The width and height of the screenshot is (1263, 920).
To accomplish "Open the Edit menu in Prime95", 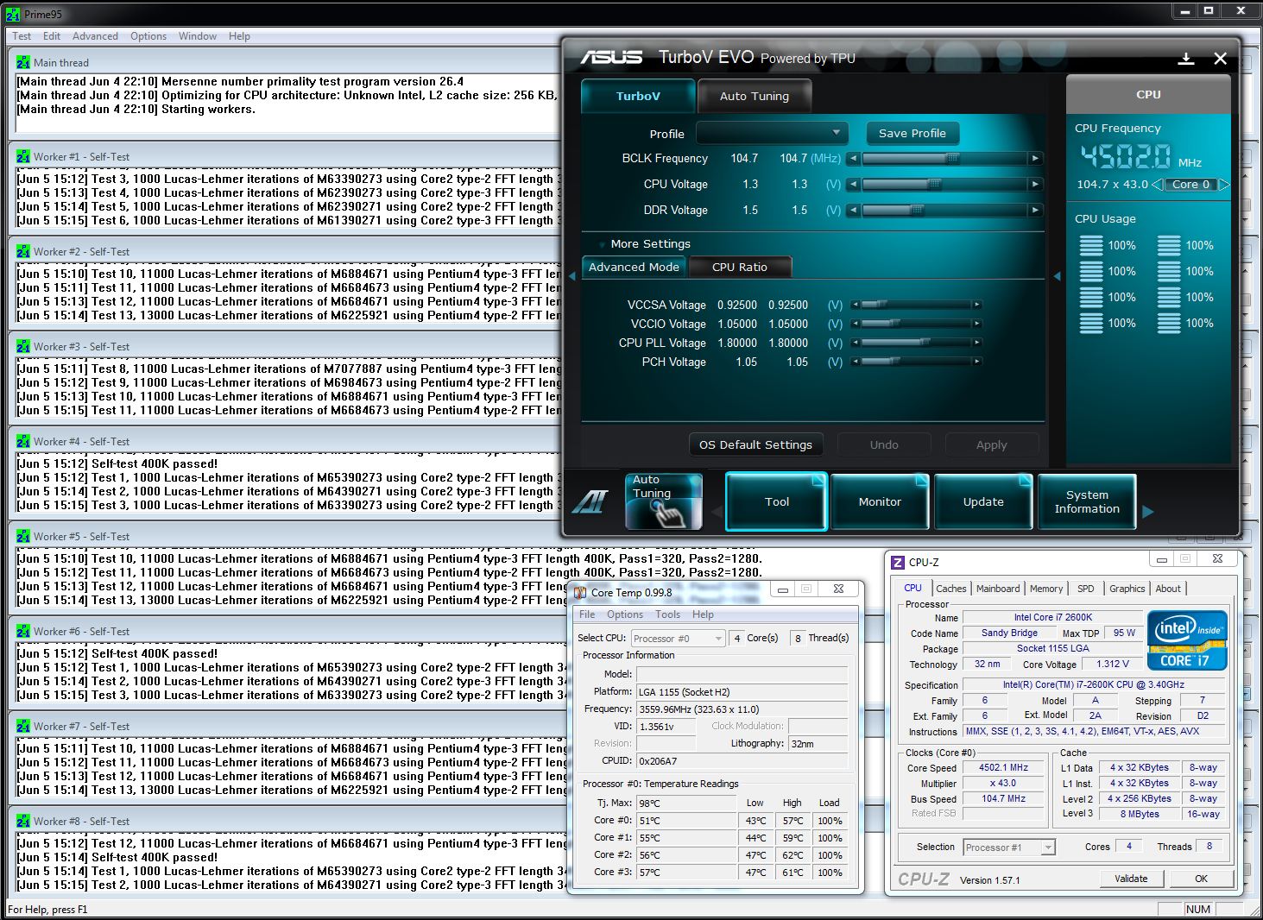I will pos(52,36).
